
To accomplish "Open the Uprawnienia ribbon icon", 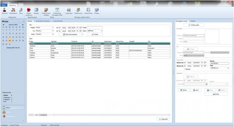I will pos(88,11).
